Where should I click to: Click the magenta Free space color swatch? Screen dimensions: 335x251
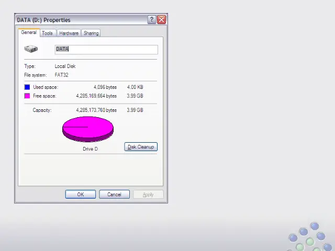click(27, 96)
